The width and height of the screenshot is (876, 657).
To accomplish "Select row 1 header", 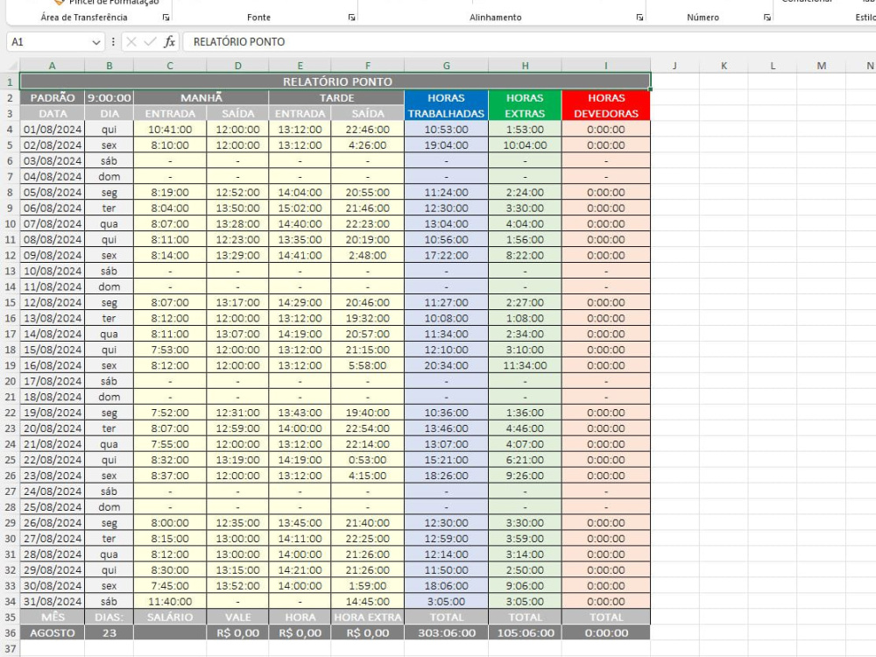I will point(10,82).
